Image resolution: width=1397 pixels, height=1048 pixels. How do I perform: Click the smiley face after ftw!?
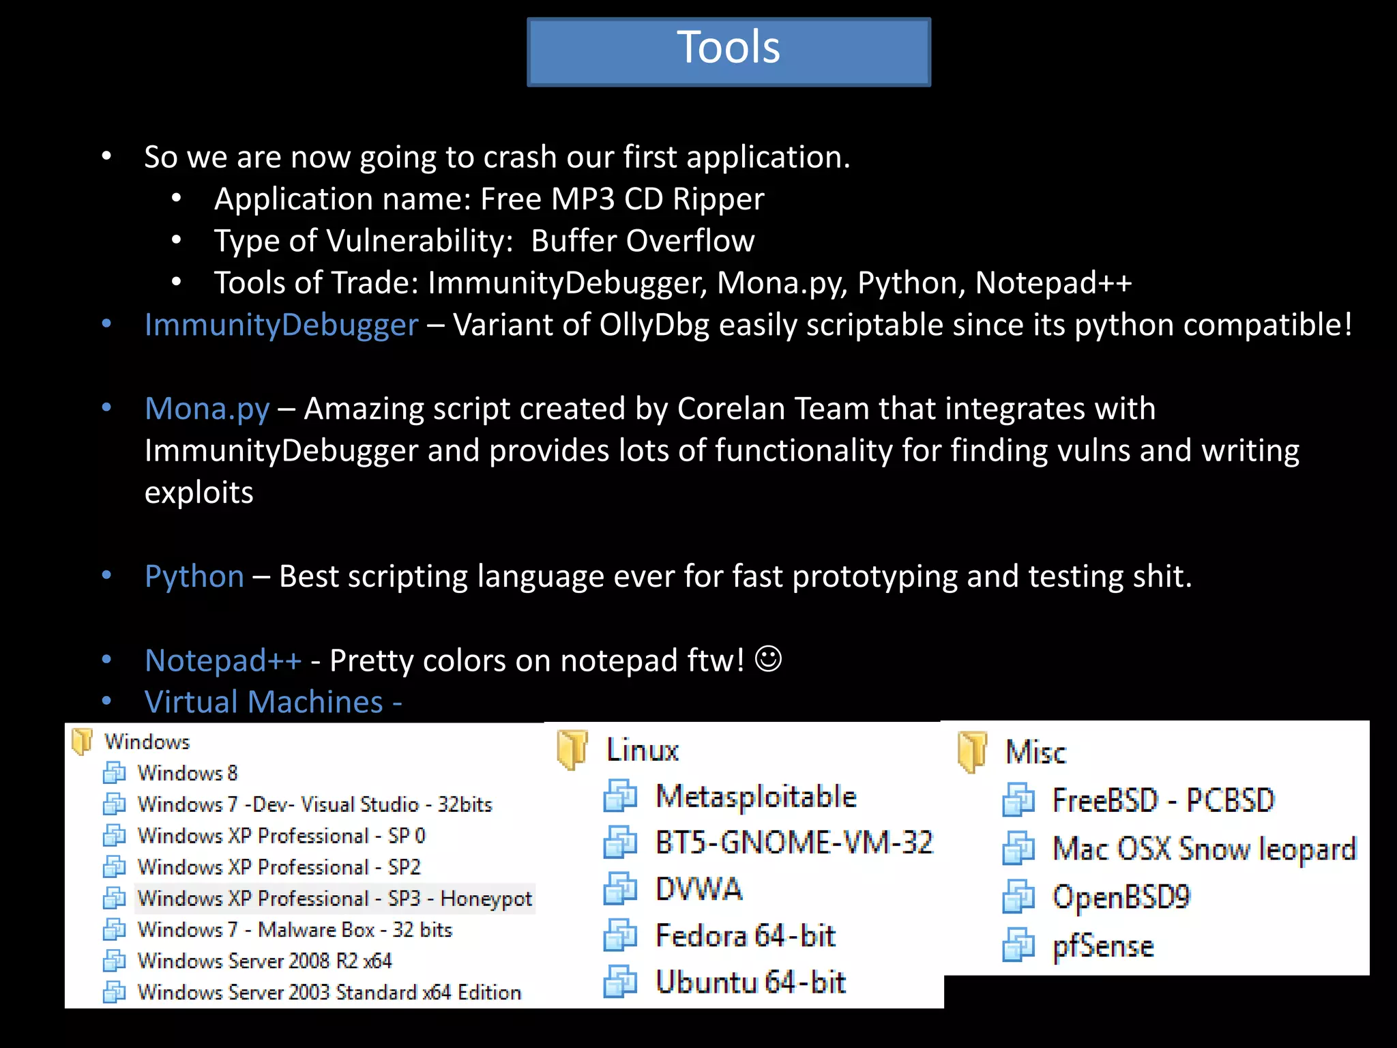[768, 659]
